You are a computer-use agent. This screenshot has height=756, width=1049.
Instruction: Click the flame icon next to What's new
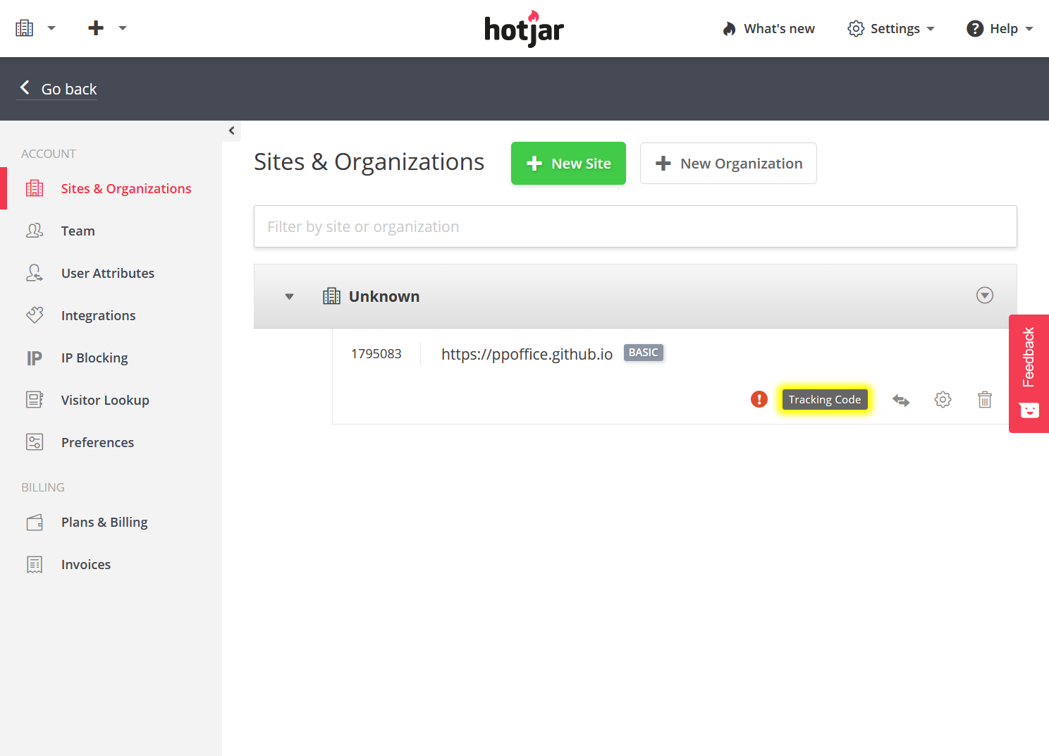729,29
